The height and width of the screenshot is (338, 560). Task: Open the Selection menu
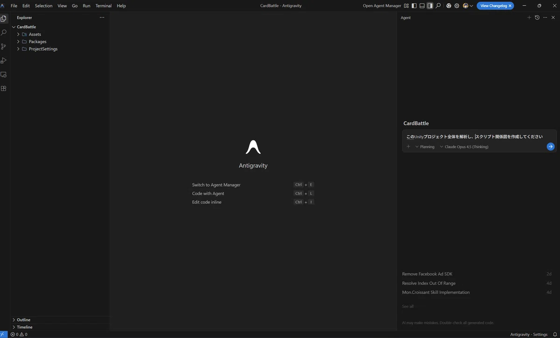(x=43, y=6)
